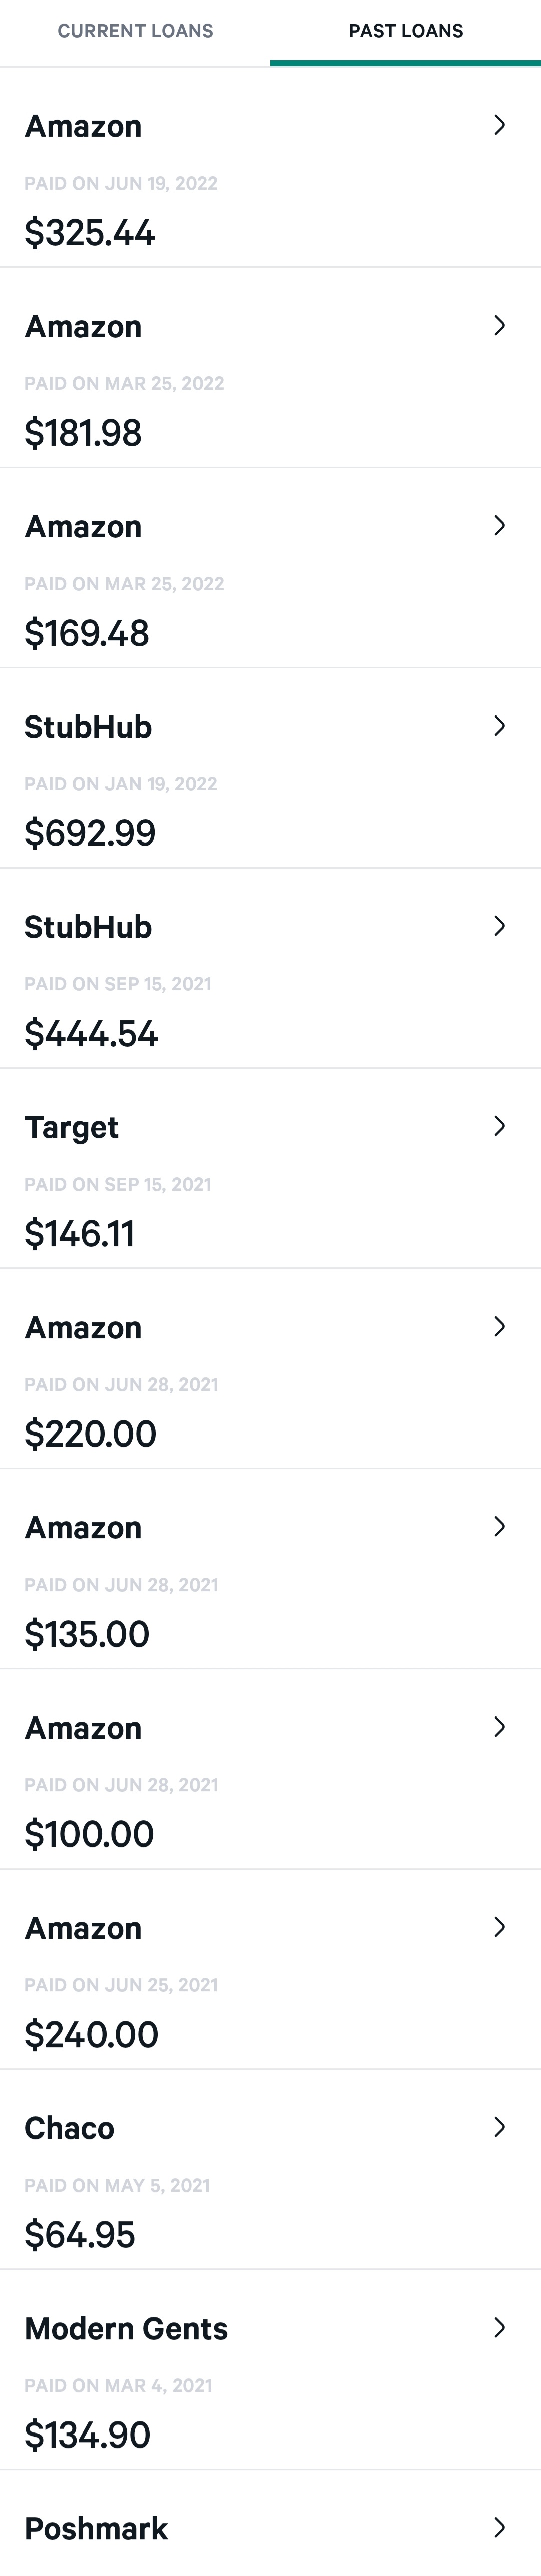Switch to the Current Loans tab
Viewport: 541px width, 2576px height.
pos(135,31)
